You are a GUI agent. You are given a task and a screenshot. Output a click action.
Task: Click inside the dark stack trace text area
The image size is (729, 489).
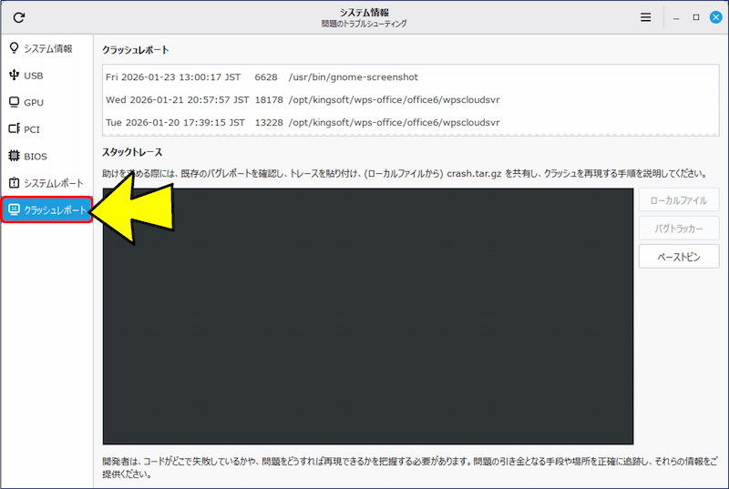(x=367, y=316)
